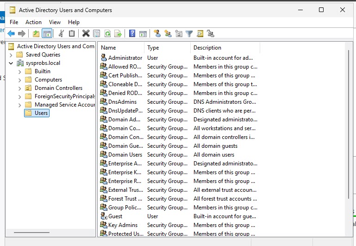Toggle the action pane toolbar icon
Viewport: 356px width, 246px height.
click(143, 34)
